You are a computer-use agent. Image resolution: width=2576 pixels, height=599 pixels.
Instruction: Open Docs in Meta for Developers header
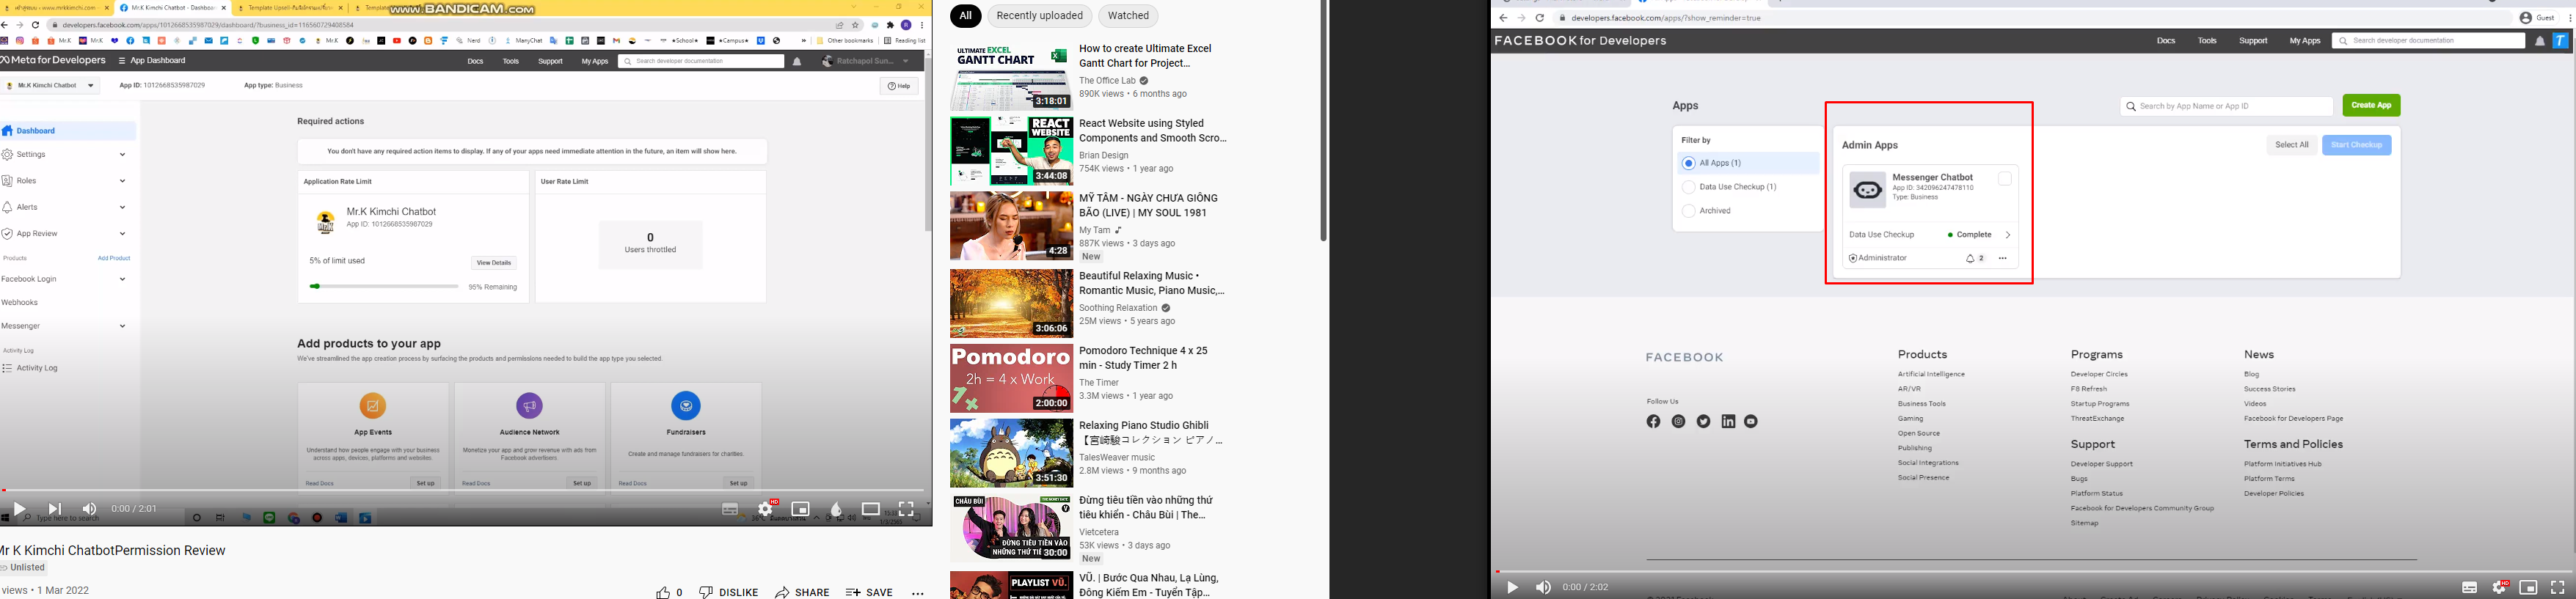[x=475, y=61]
